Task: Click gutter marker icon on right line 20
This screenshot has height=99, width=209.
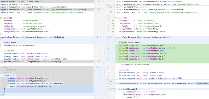Action: click(x=113, y=31)
